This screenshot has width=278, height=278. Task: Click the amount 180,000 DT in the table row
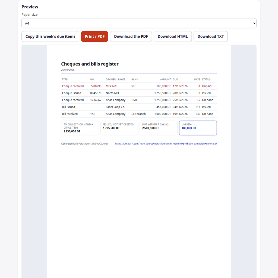pyautogui.click(x=163, y=86)
